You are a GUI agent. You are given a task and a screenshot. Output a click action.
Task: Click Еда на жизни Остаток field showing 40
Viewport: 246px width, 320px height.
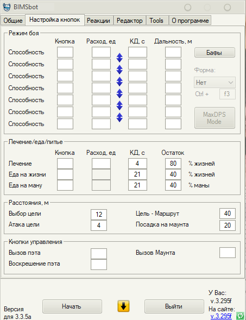pyautogui.click(x=173, y=174)
